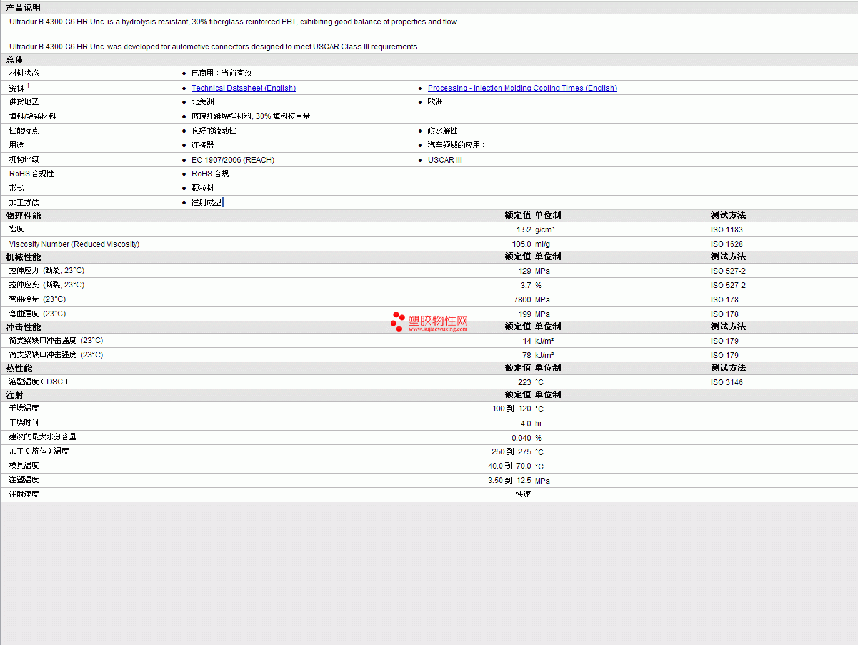
Task: Select the 材料状态 row label
Action: point(24,73)
